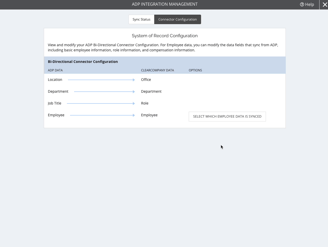Screen dimensions: 328x247
Task: Click the Office ClearCompany data label
Action: point(146,80)
